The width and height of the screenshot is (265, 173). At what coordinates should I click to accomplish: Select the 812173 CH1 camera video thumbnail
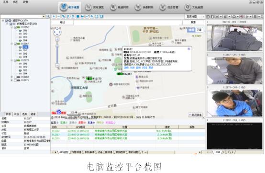[234, 103]
